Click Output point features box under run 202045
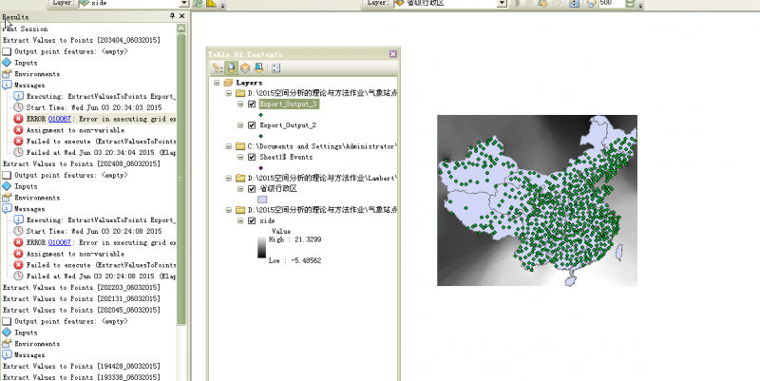Viewport: 760px width, 381px height. (7, 321)
